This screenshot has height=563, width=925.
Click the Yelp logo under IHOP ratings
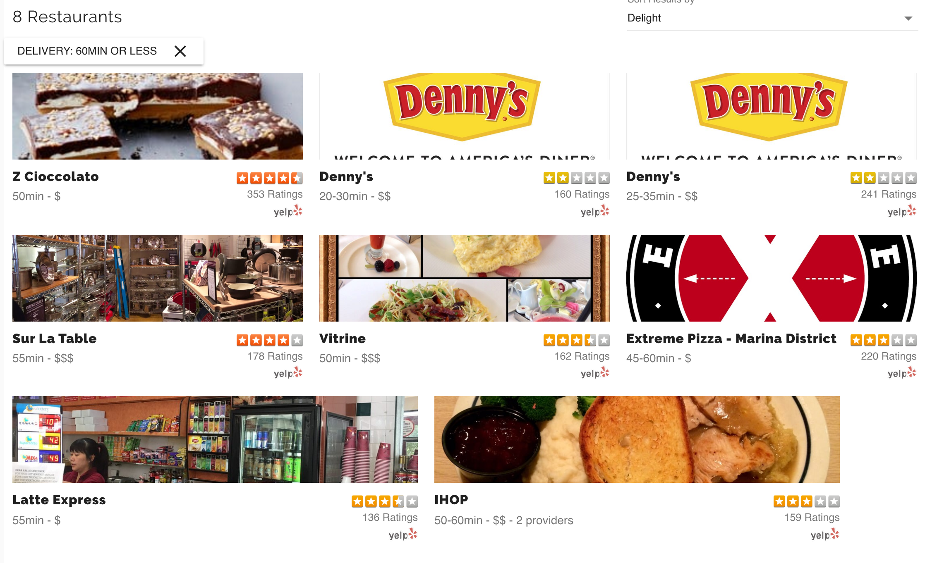[825, 535]
